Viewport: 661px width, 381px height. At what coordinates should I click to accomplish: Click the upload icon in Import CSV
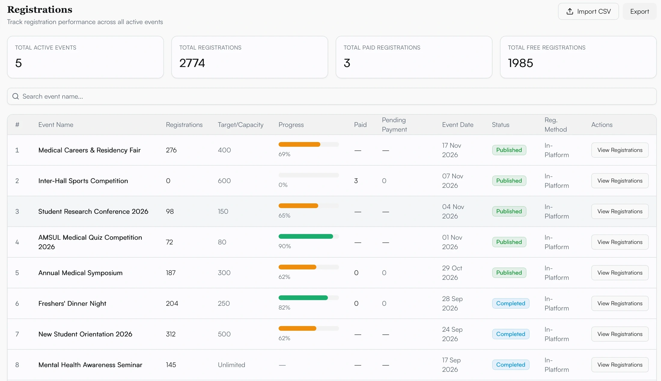tap(570, 11)
